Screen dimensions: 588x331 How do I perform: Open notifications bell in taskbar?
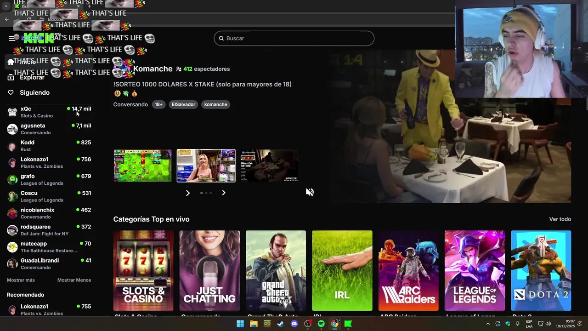click(580, 324)
